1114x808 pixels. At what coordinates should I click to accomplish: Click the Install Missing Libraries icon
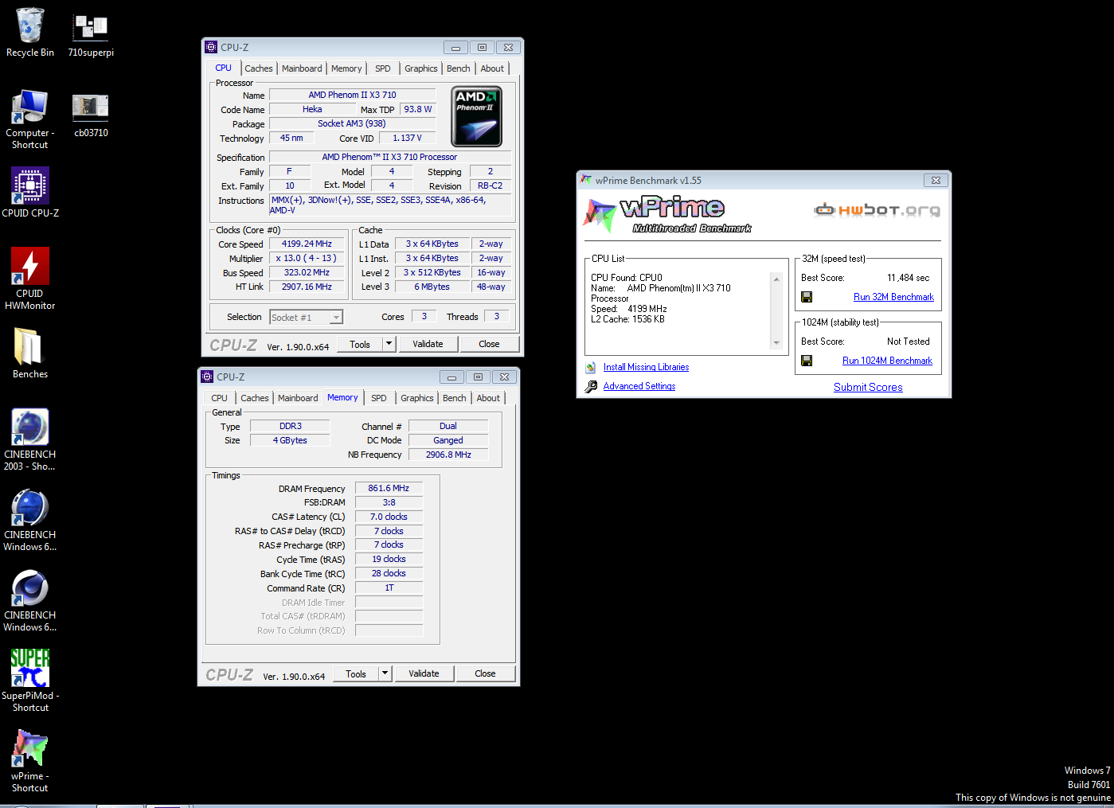591,367
